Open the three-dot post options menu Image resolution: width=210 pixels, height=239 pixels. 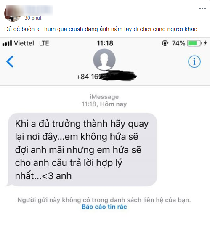pyautogui.click(x=202, y=8)
